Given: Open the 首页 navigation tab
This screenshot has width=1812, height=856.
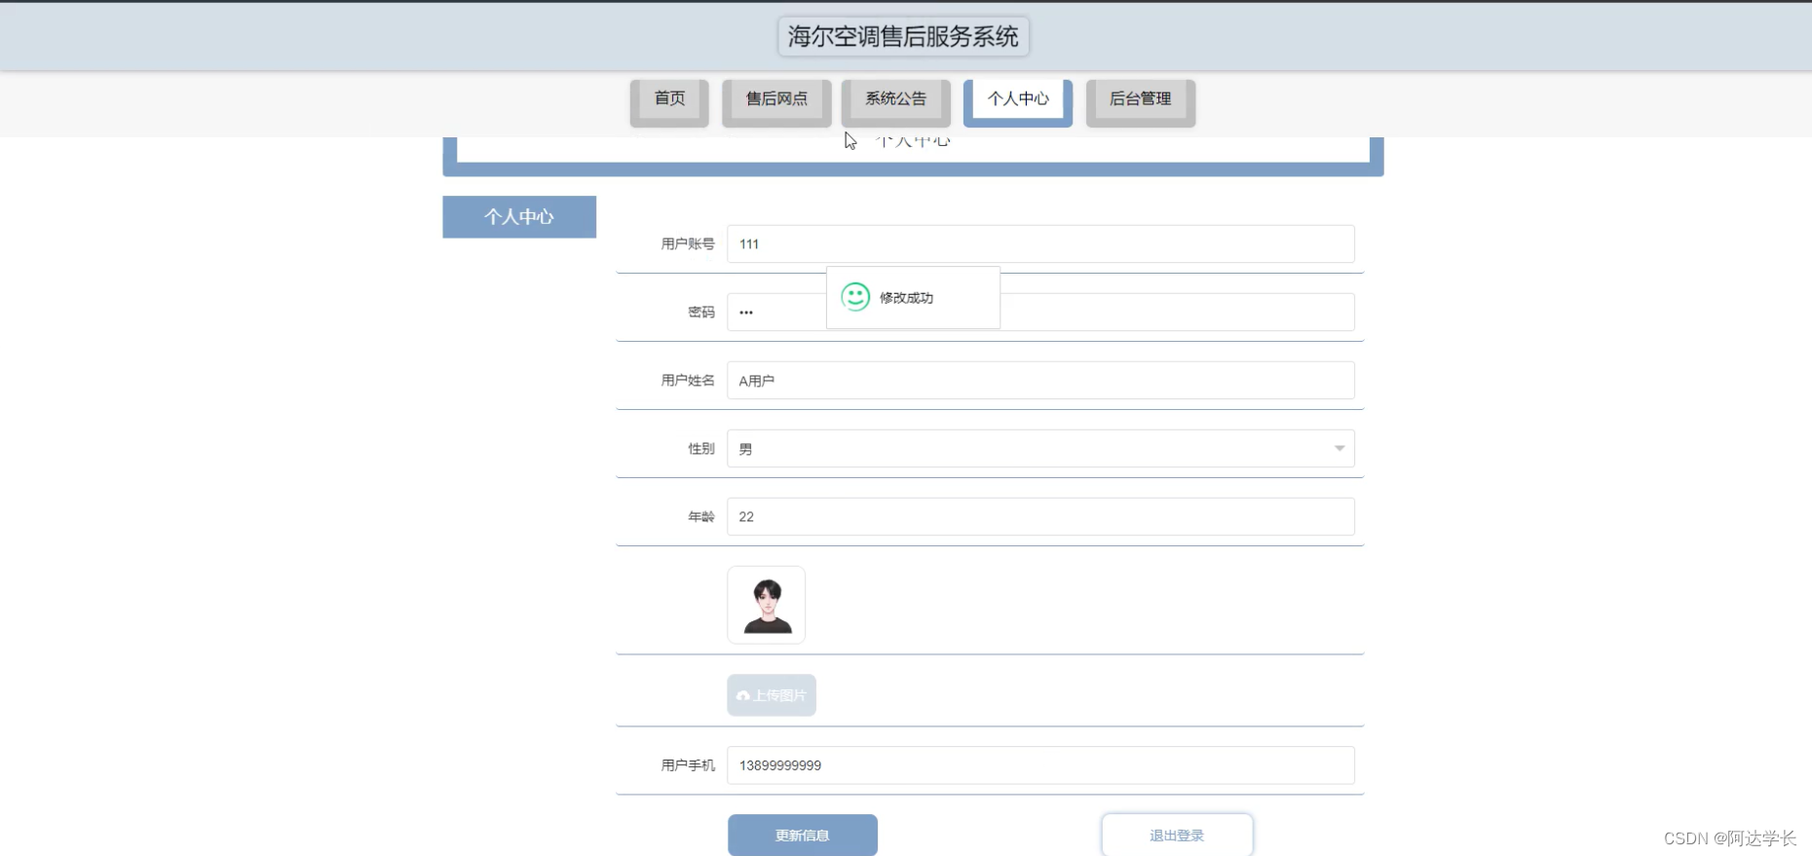Looking at the screenshot, I should point(669,102).
